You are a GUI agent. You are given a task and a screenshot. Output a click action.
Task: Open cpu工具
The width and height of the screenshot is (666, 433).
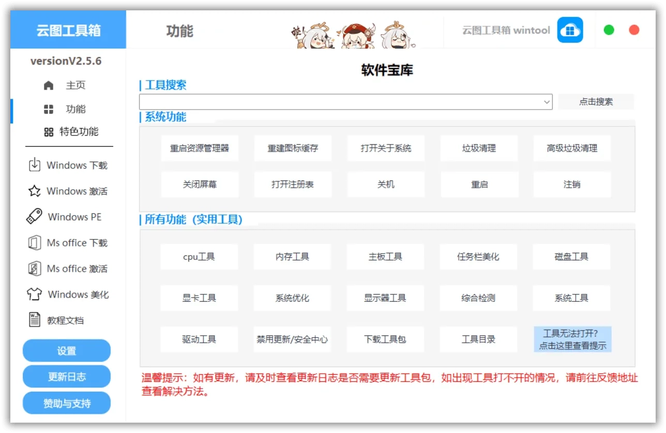[x=199, y=257]
